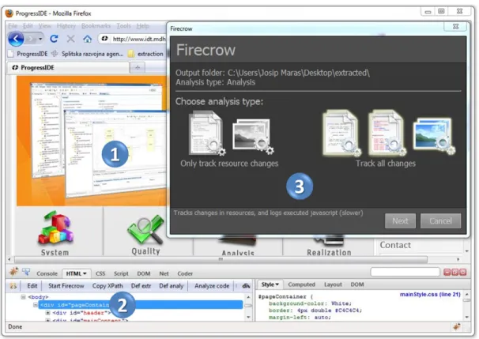Viewport: 479px width, 339px height.
Task: Choose the plain document icon under Track all changes
Action: coord(341,134)
